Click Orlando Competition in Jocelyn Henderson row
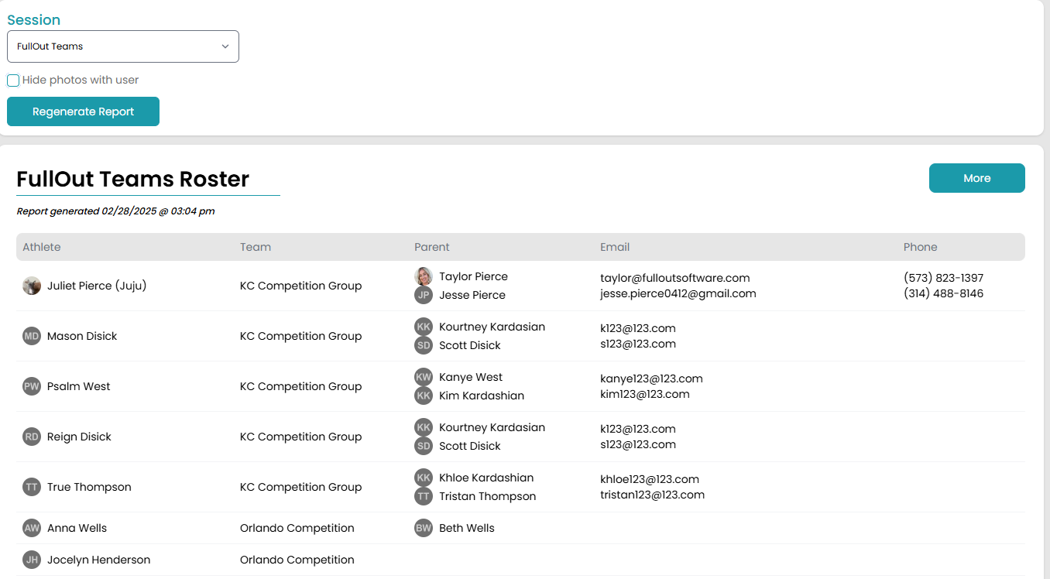 [x=297, y=560]
